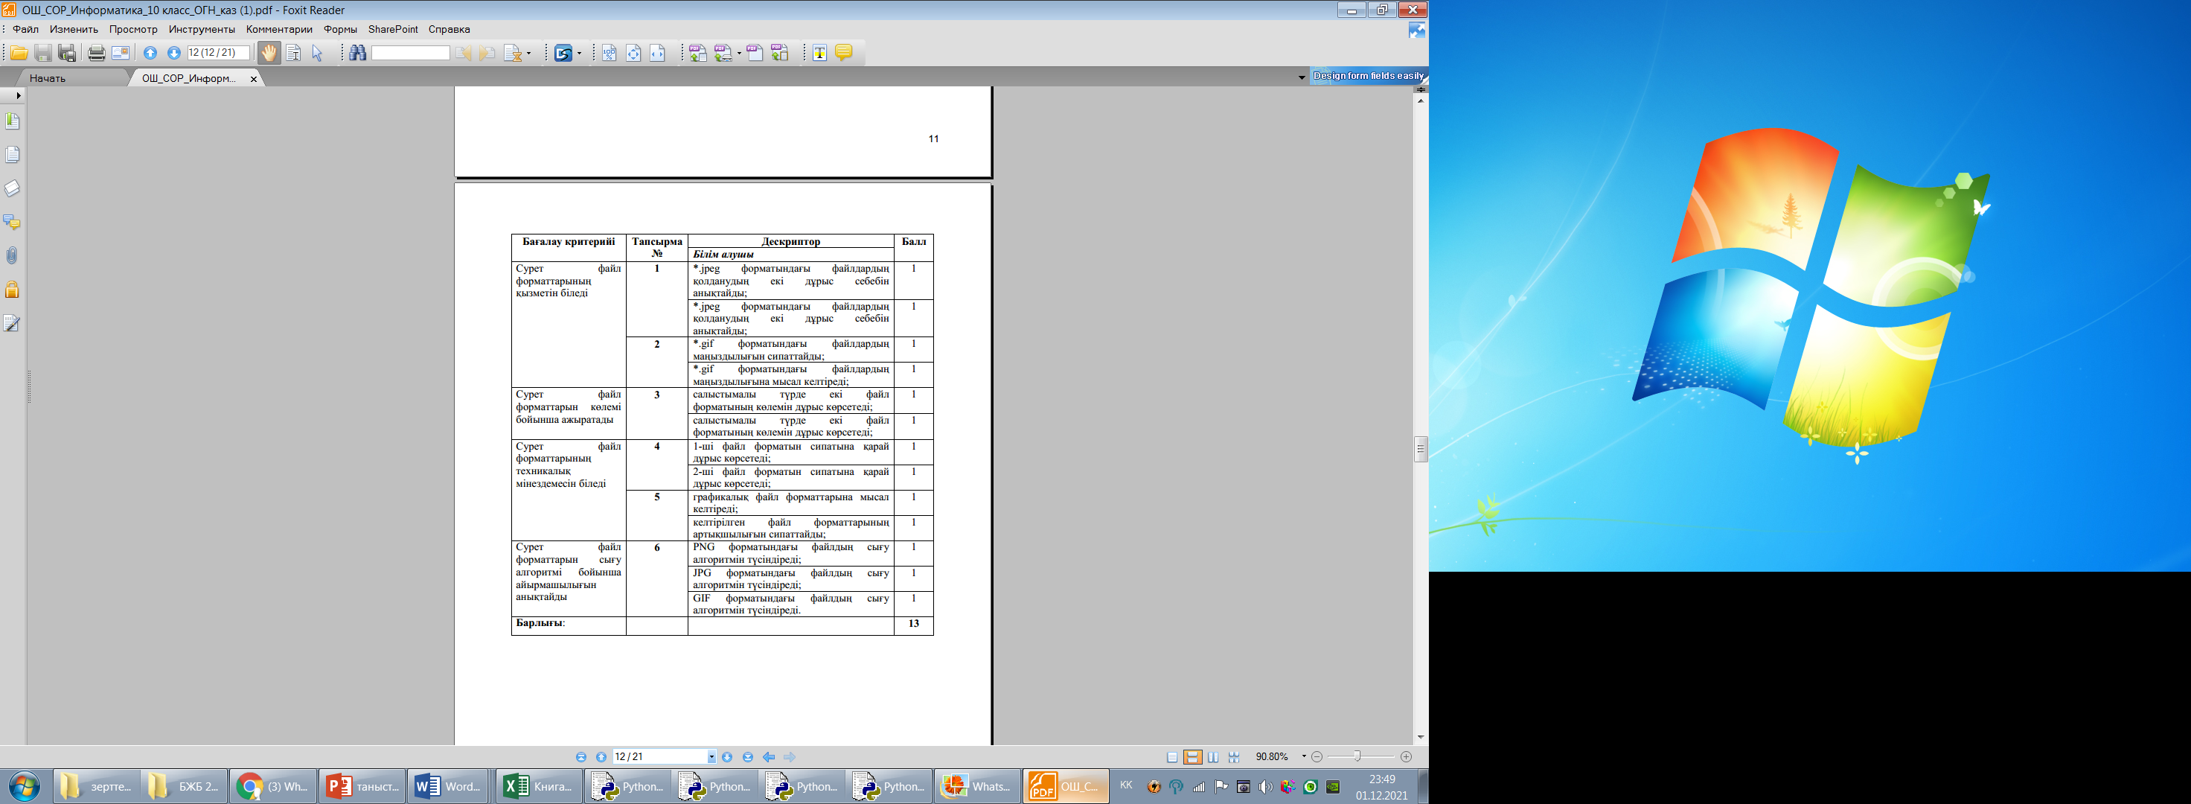Click the Typewriter tool icon
Viewport: 2191px width, 804px height.
click(820, 54)
